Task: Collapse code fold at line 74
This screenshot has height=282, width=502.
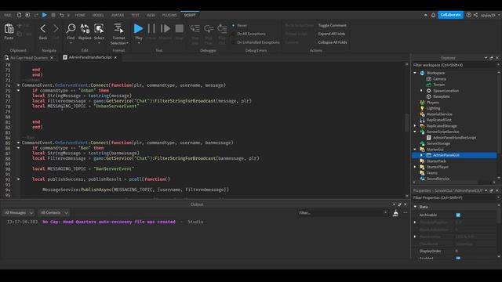Action: [x=18, y=85]
